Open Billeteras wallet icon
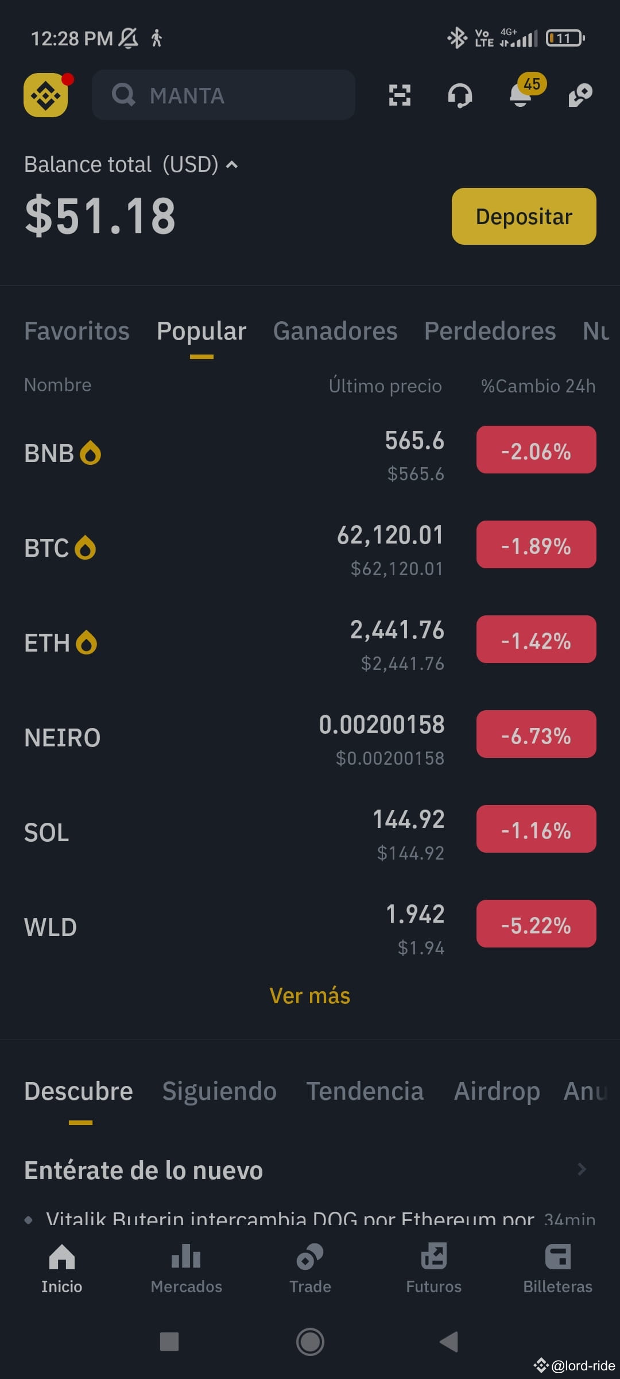The height and width of the screenshot is (1379, 620). pos(557,1256)
